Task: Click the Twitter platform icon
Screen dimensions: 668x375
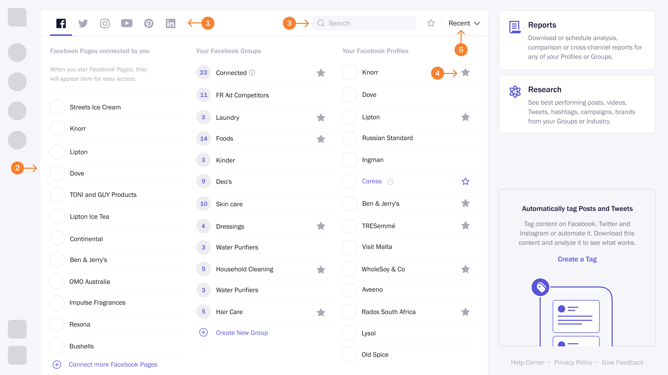Action: (x=82, y=23)
